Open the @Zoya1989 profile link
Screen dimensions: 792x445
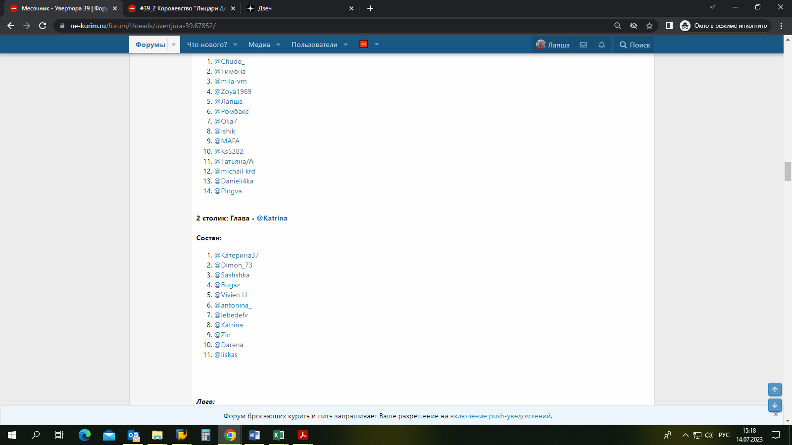233,91
